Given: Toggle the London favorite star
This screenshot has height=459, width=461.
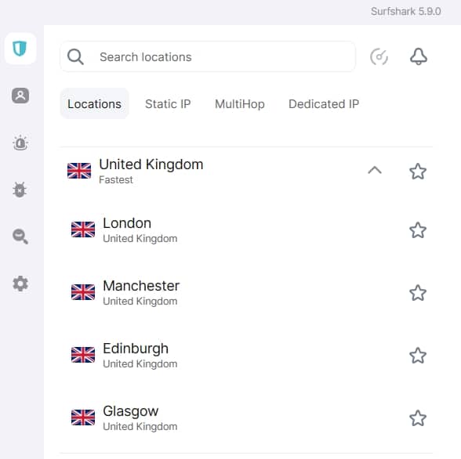Looking at the screenshot, I should coord(418,230).
